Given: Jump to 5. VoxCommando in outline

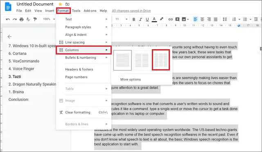Looking at the screenshot, I should 24,61.
